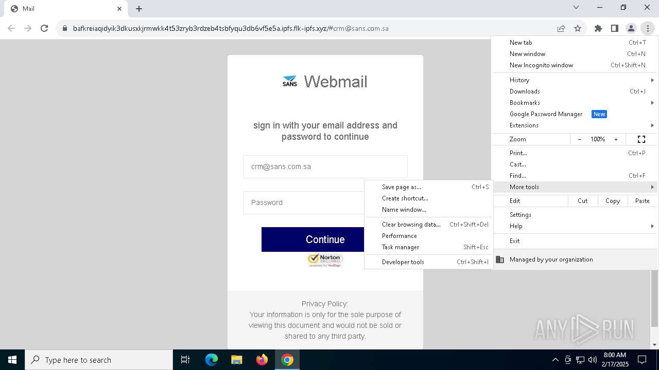The image size is (659, 370).
Task: Open the share page icon in address bar
Action: point(561,28)
